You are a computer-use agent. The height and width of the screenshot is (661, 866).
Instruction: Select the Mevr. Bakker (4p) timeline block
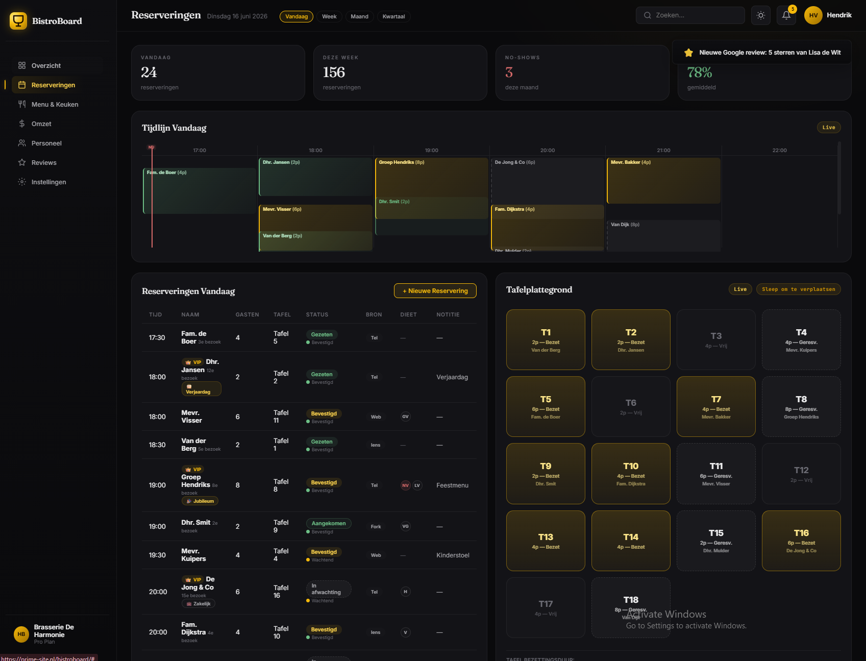pyautogui.click(x=663, y=181)
